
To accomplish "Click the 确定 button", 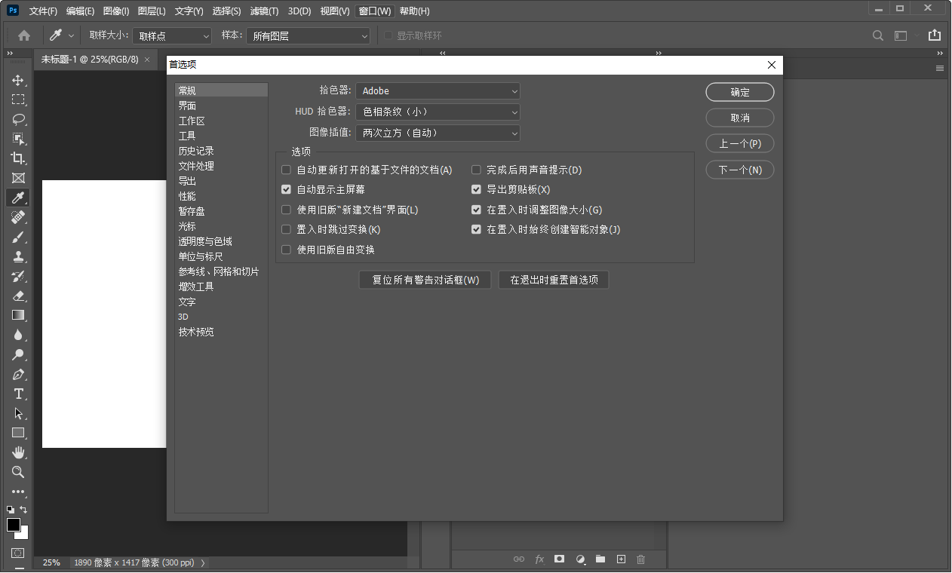I will 739,92.
